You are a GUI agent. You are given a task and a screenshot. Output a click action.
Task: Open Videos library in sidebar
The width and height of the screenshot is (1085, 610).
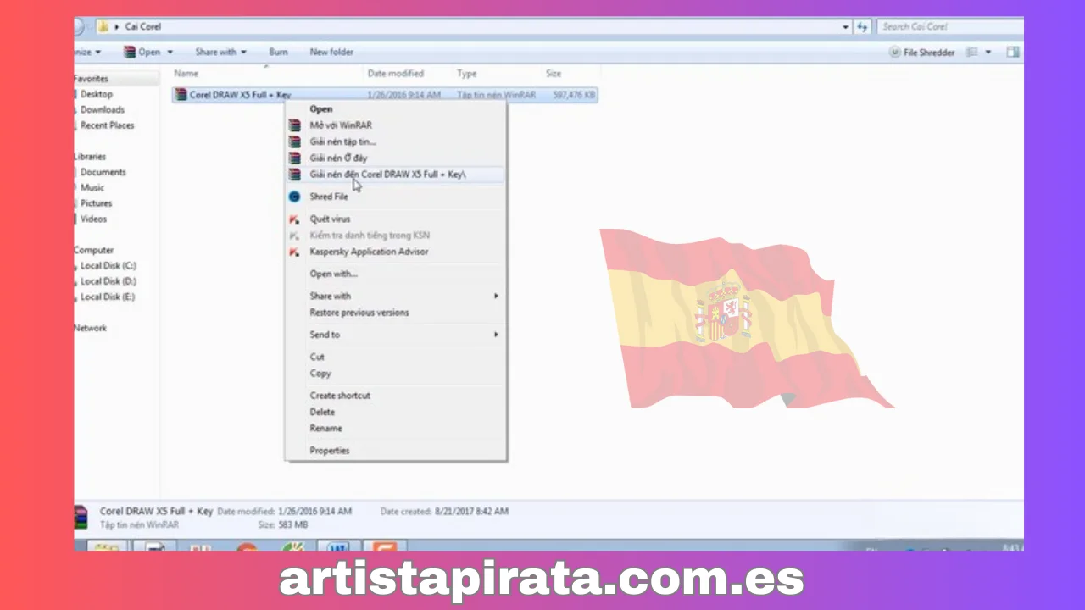tap(93, 219)
